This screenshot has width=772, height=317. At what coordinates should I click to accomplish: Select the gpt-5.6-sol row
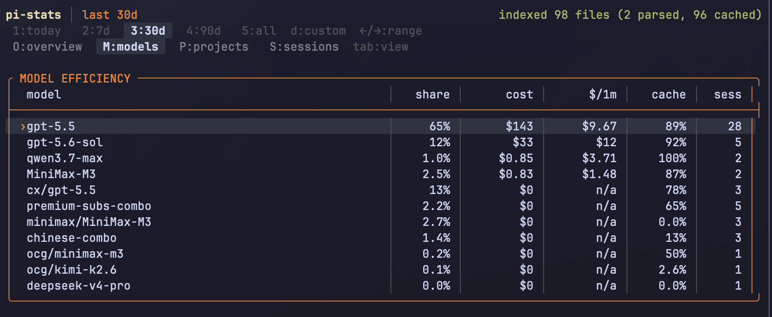[x=381, y=142]
